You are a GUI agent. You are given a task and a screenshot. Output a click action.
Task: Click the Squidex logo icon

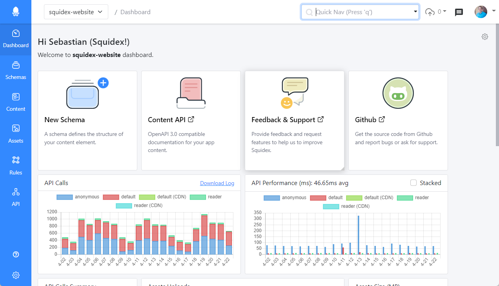point(16,12)
